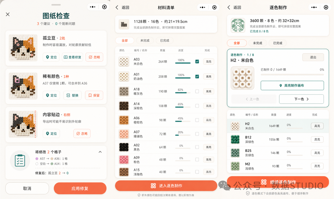
Task: Click 高亮制作画布 button
Action: [292, 85]
